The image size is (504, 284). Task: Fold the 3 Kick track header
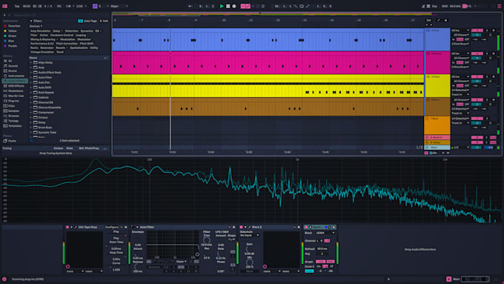(428, 30)
